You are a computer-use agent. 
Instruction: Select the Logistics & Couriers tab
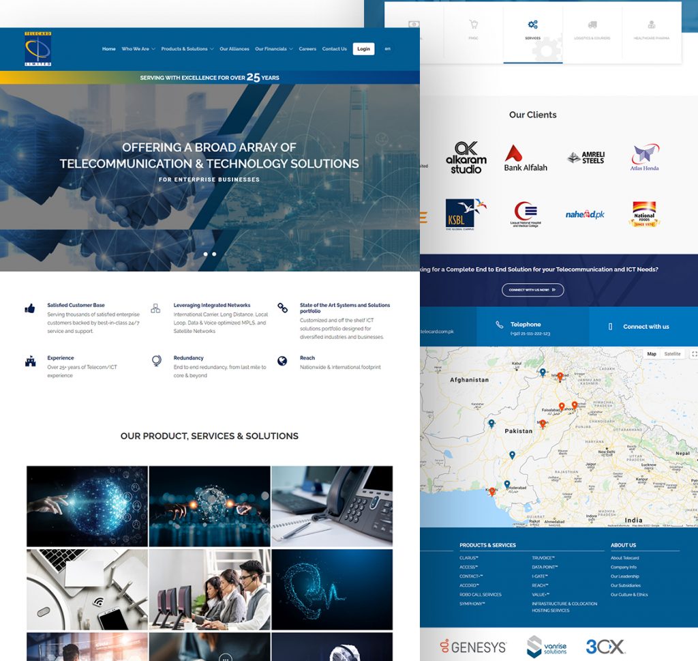point(592,34)
